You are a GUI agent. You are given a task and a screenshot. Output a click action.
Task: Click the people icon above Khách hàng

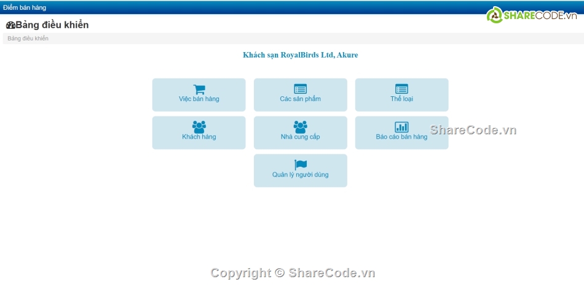tap(199, 127)
